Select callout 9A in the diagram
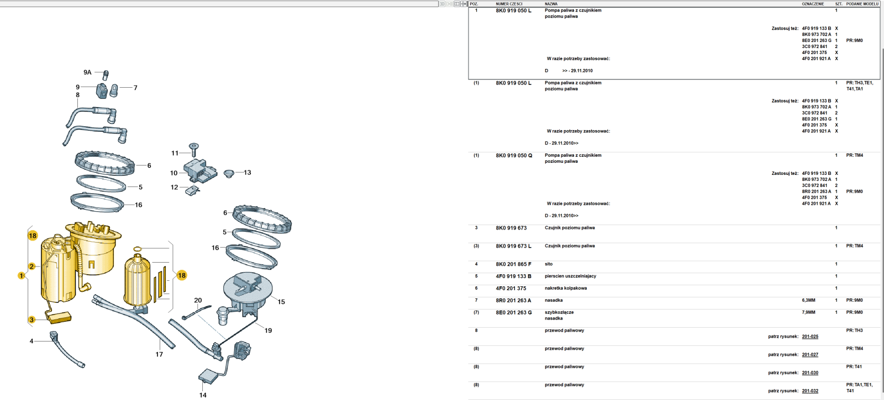Screen dimensions: 884x400 [87, 72]
